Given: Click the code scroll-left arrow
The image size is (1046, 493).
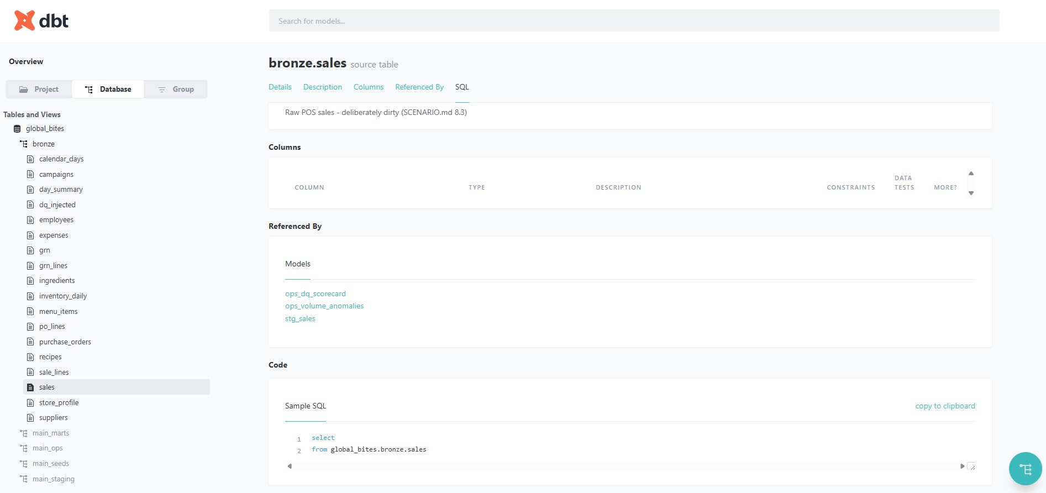Looking at the screenshot, I should point(290,466).
